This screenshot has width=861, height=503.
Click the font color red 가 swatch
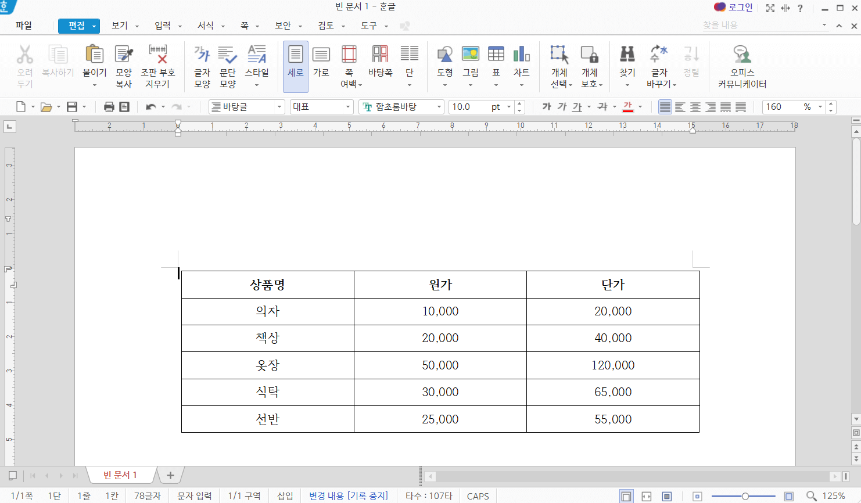click(x=628, y=107)
